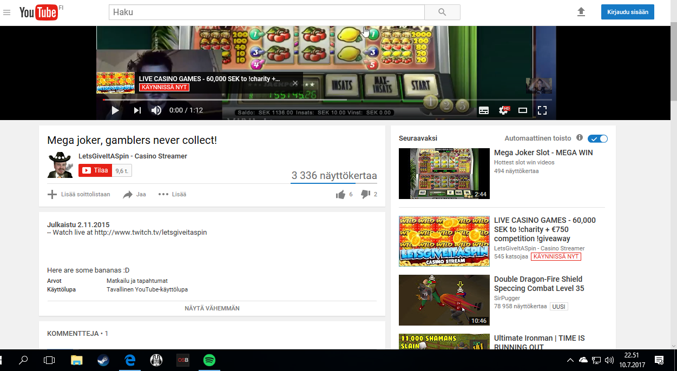Open Mega Joker Slot - MEGA WIN title
Screen dimensions: 677x371
(543, 153)
